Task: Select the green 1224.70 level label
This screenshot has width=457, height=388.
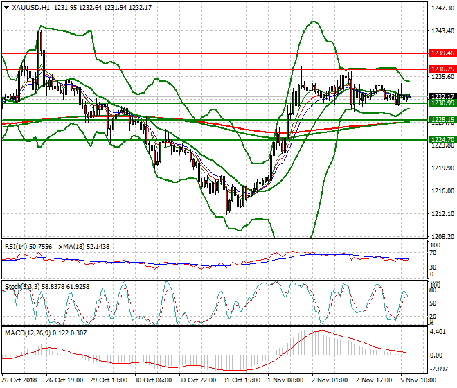Action: pyautogui.click(x=442, y=140)
